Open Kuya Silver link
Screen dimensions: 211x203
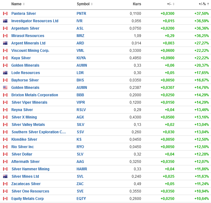pyautogui.click(x=21, y=58)
